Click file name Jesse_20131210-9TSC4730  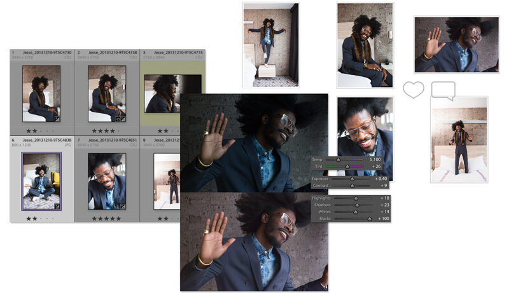(47, 52)
